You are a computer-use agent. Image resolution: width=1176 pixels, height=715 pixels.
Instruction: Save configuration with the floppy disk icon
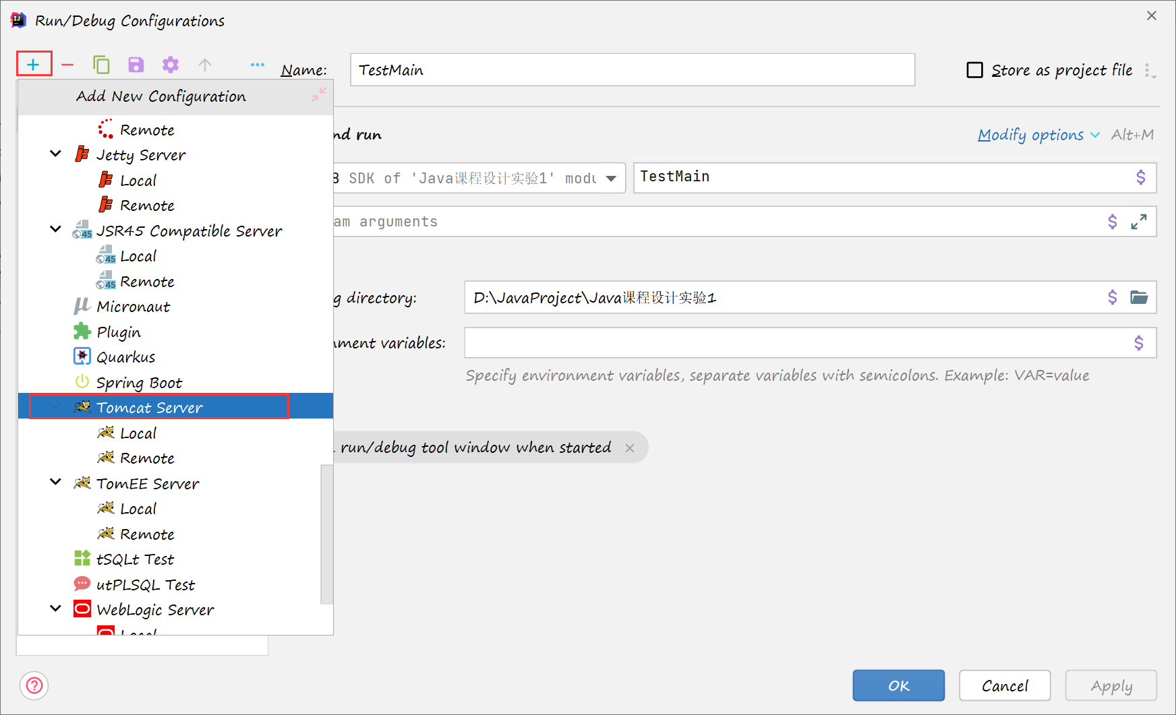pos(136,65)
